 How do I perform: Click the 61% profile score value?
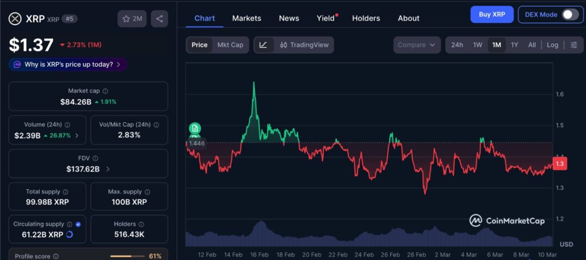coord(155,256)
